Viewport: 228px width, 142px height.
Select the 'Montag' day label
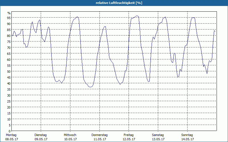(x=11, y=135)
